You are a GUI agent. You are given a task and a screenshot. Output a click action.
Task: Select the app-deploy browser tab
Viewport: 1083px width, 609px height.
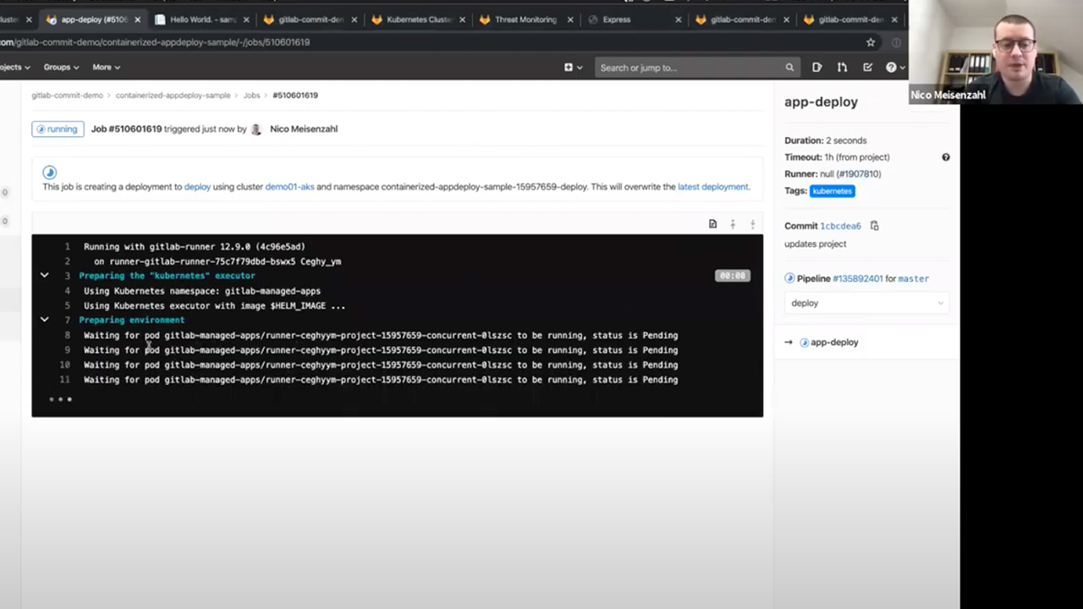tap(93, 19)
